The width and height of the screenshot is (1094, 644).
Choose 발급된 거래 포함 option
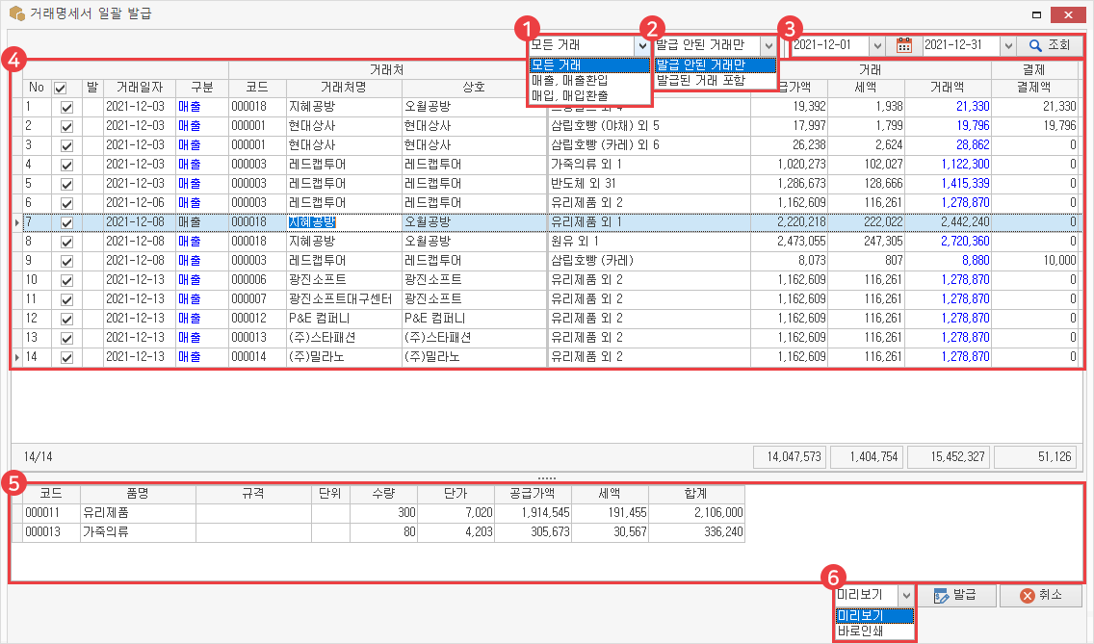(x=716, y=80)
